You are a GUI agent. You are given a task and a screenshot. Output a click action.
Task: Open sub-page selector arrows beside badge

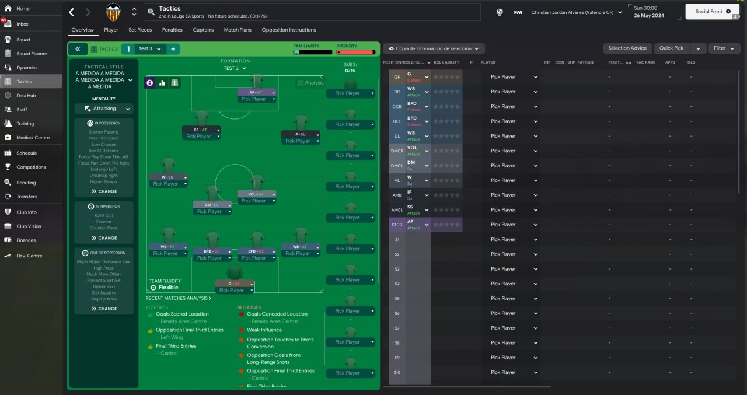134,12
